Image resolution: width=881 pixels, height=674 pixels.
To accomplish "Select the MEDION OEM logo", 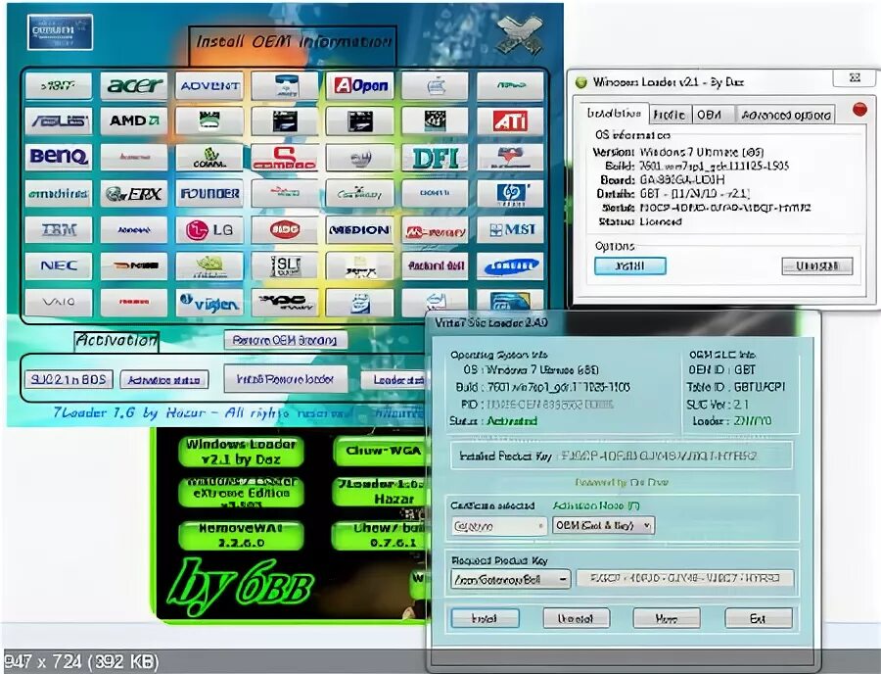I will [359, 229].
